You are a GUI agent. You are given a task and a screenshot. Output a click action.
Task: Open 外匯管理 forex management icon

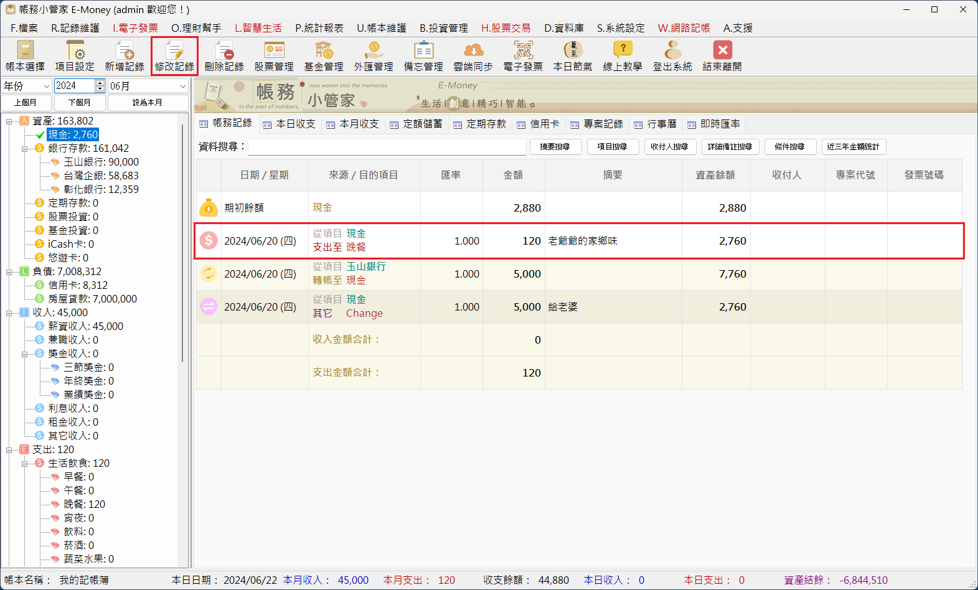tap(374, 56)
